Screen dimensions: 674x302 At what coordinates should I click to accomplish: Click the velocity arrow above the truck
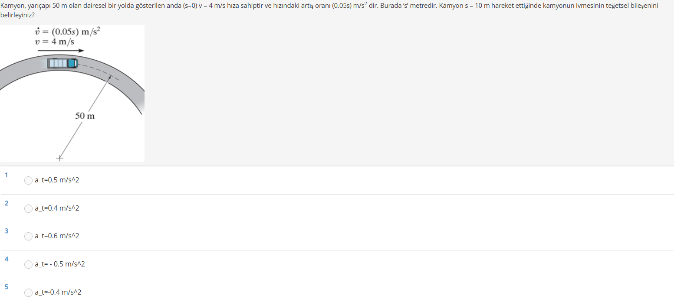point(60,51)
